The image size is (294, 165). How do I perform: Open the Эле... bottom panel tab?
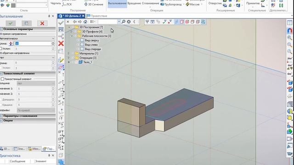(19, 148)
